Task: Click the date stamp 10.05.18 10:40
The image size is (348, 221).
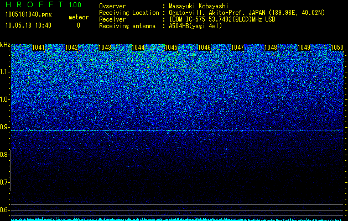Action: click(28, 25)
